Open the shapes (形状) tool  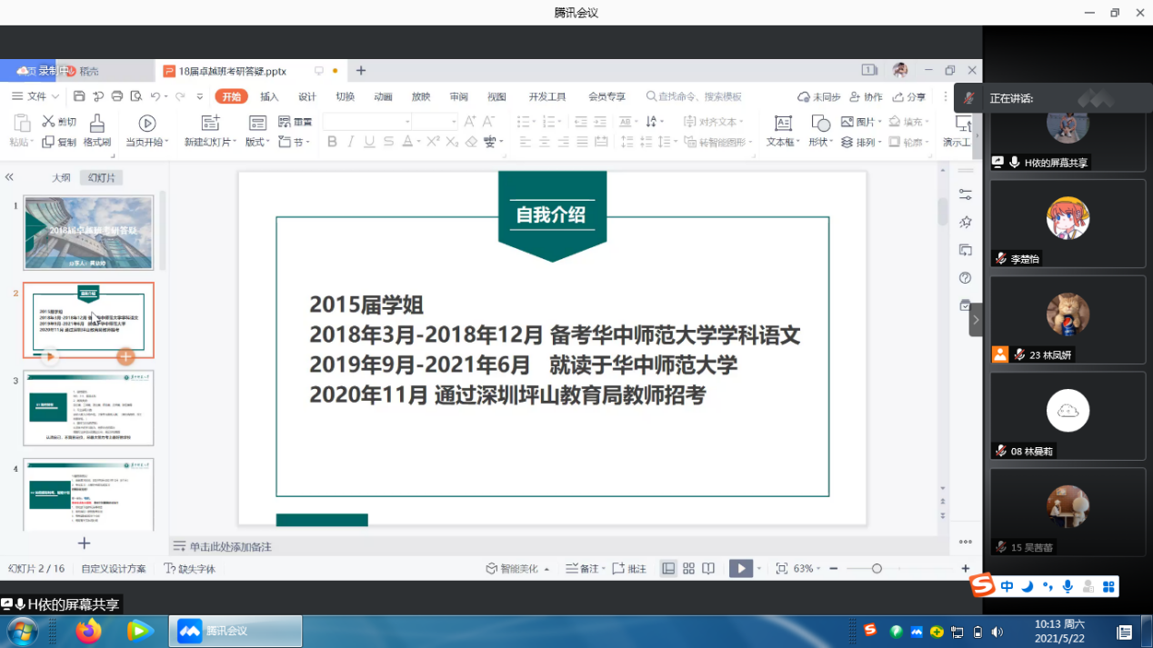[x=820, y=131]
